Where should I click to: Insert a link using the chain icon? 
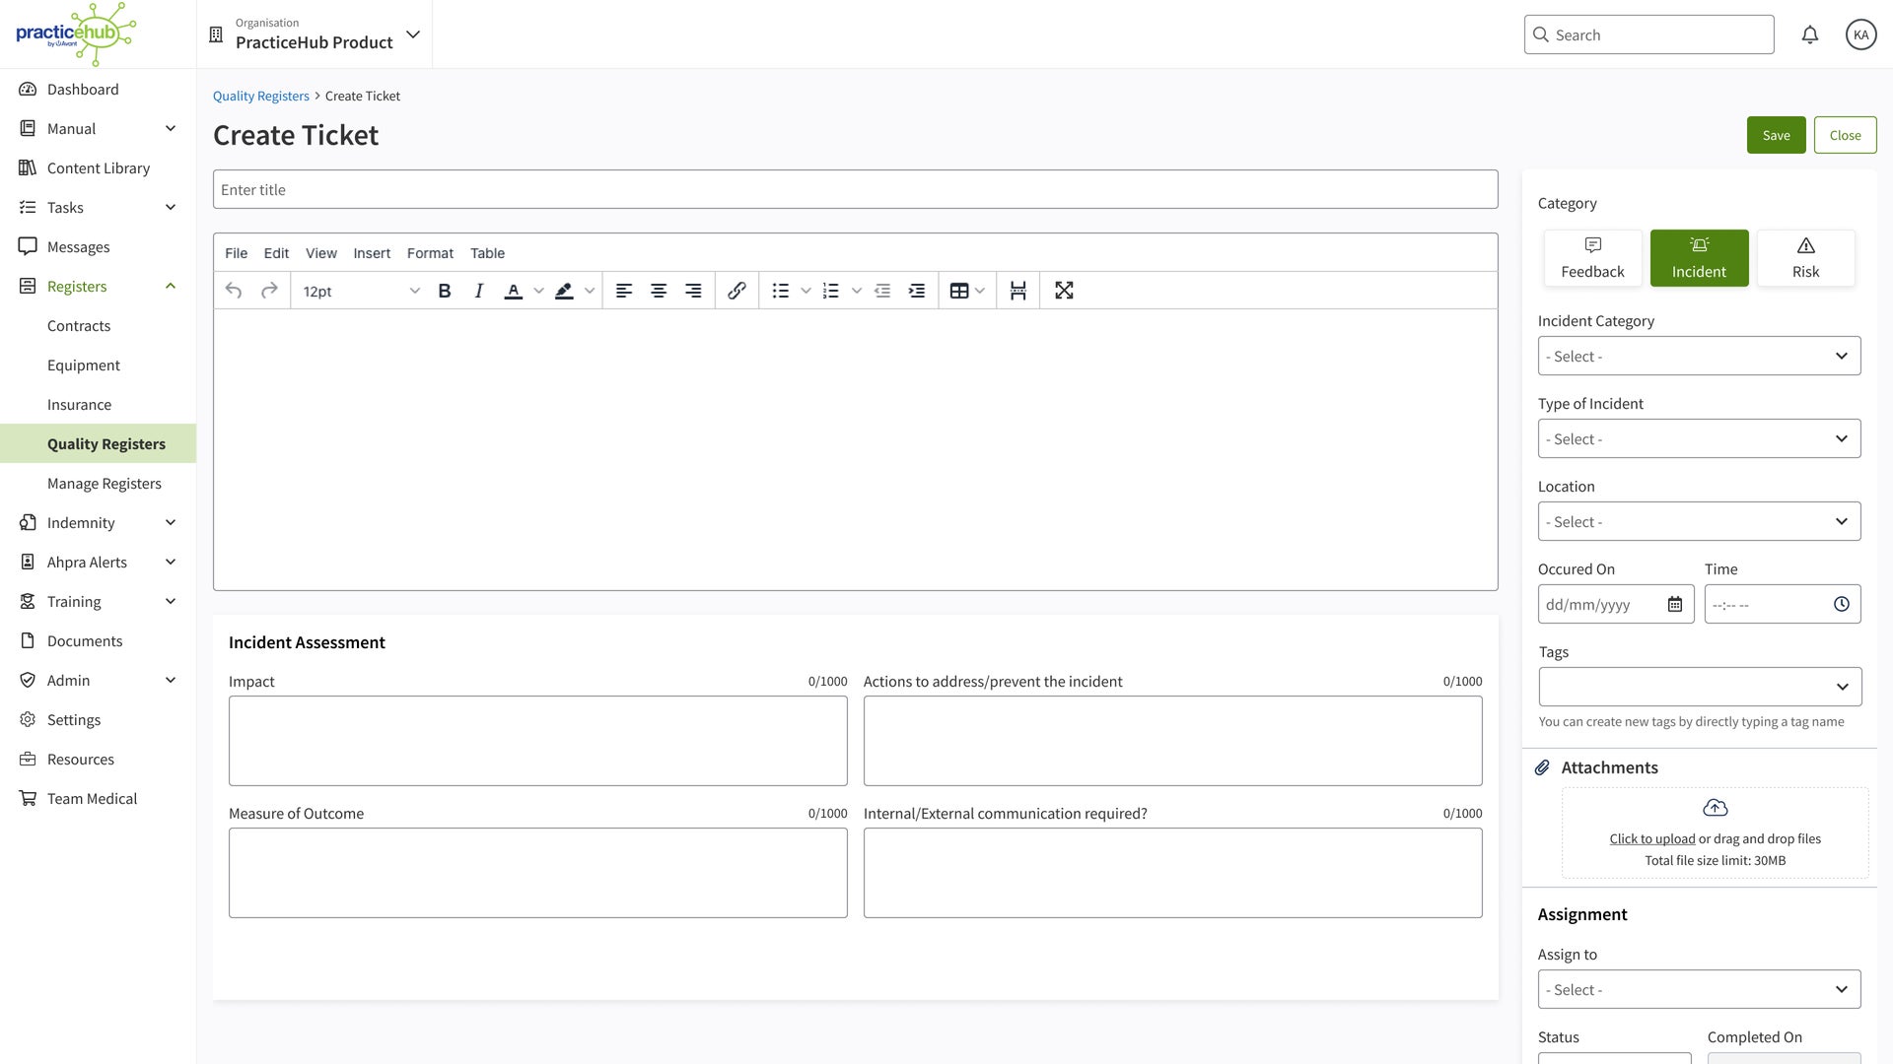736,291
